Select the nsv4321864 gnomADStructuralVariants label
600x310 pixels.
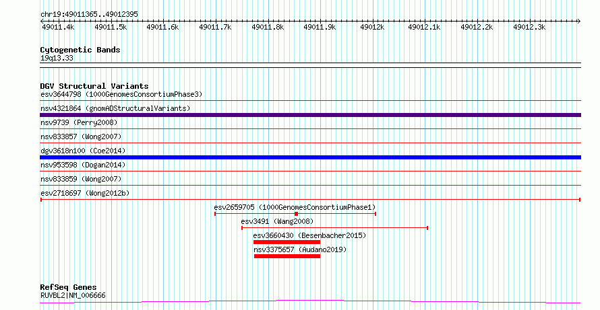115,108
